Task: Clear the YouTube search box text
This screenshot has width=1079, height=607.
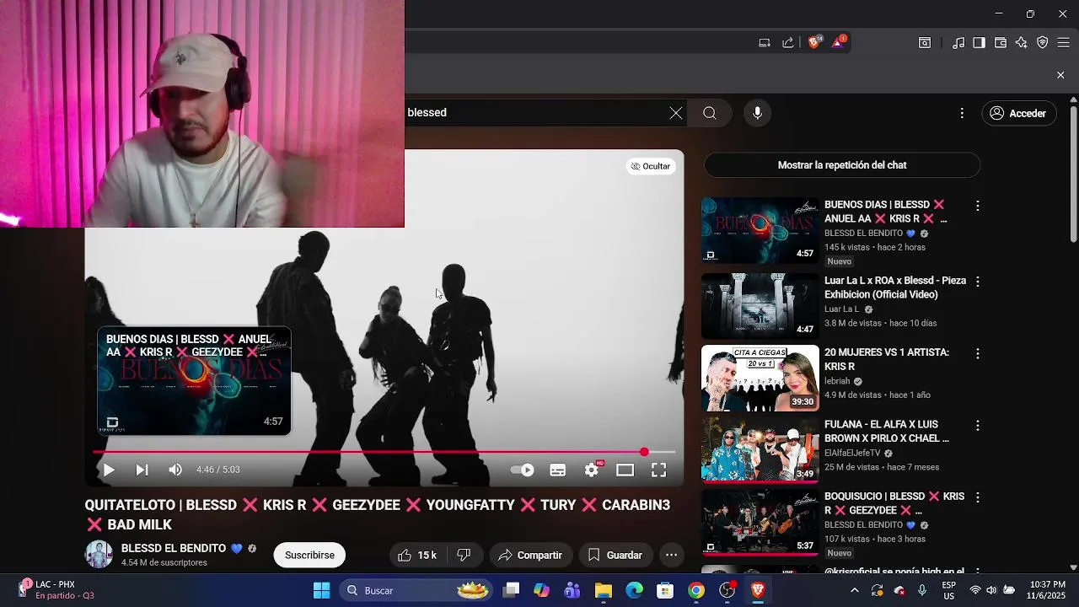Action: click(x=676, y=113)
